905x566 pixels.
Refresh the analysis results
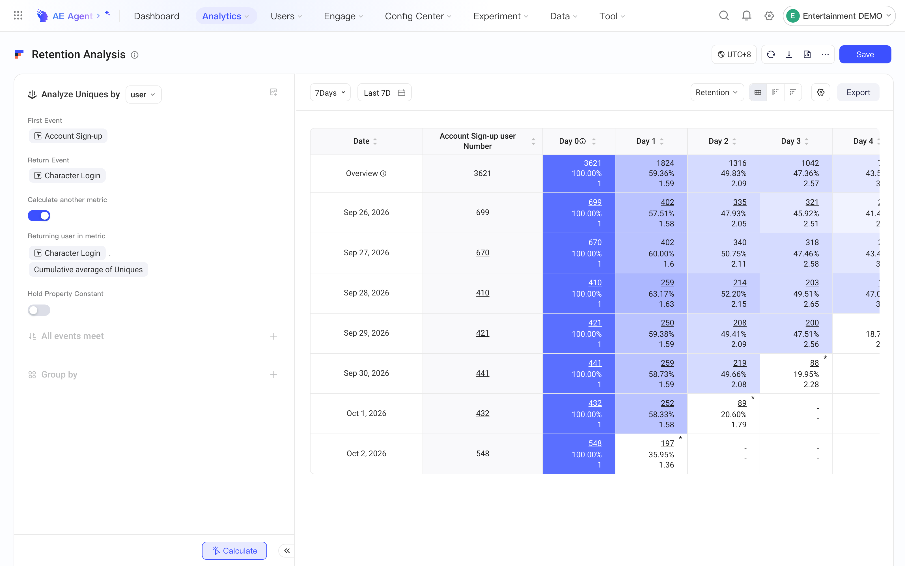[x=771, y=55]
